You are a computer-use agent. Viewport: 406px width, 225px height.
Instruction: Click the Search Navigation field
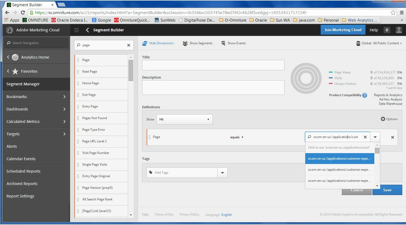point(36,43)
